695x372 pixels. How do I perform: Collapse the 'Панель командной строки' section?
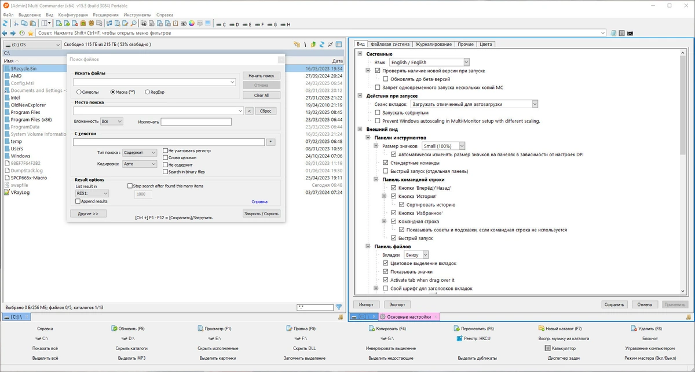point(376,179)
